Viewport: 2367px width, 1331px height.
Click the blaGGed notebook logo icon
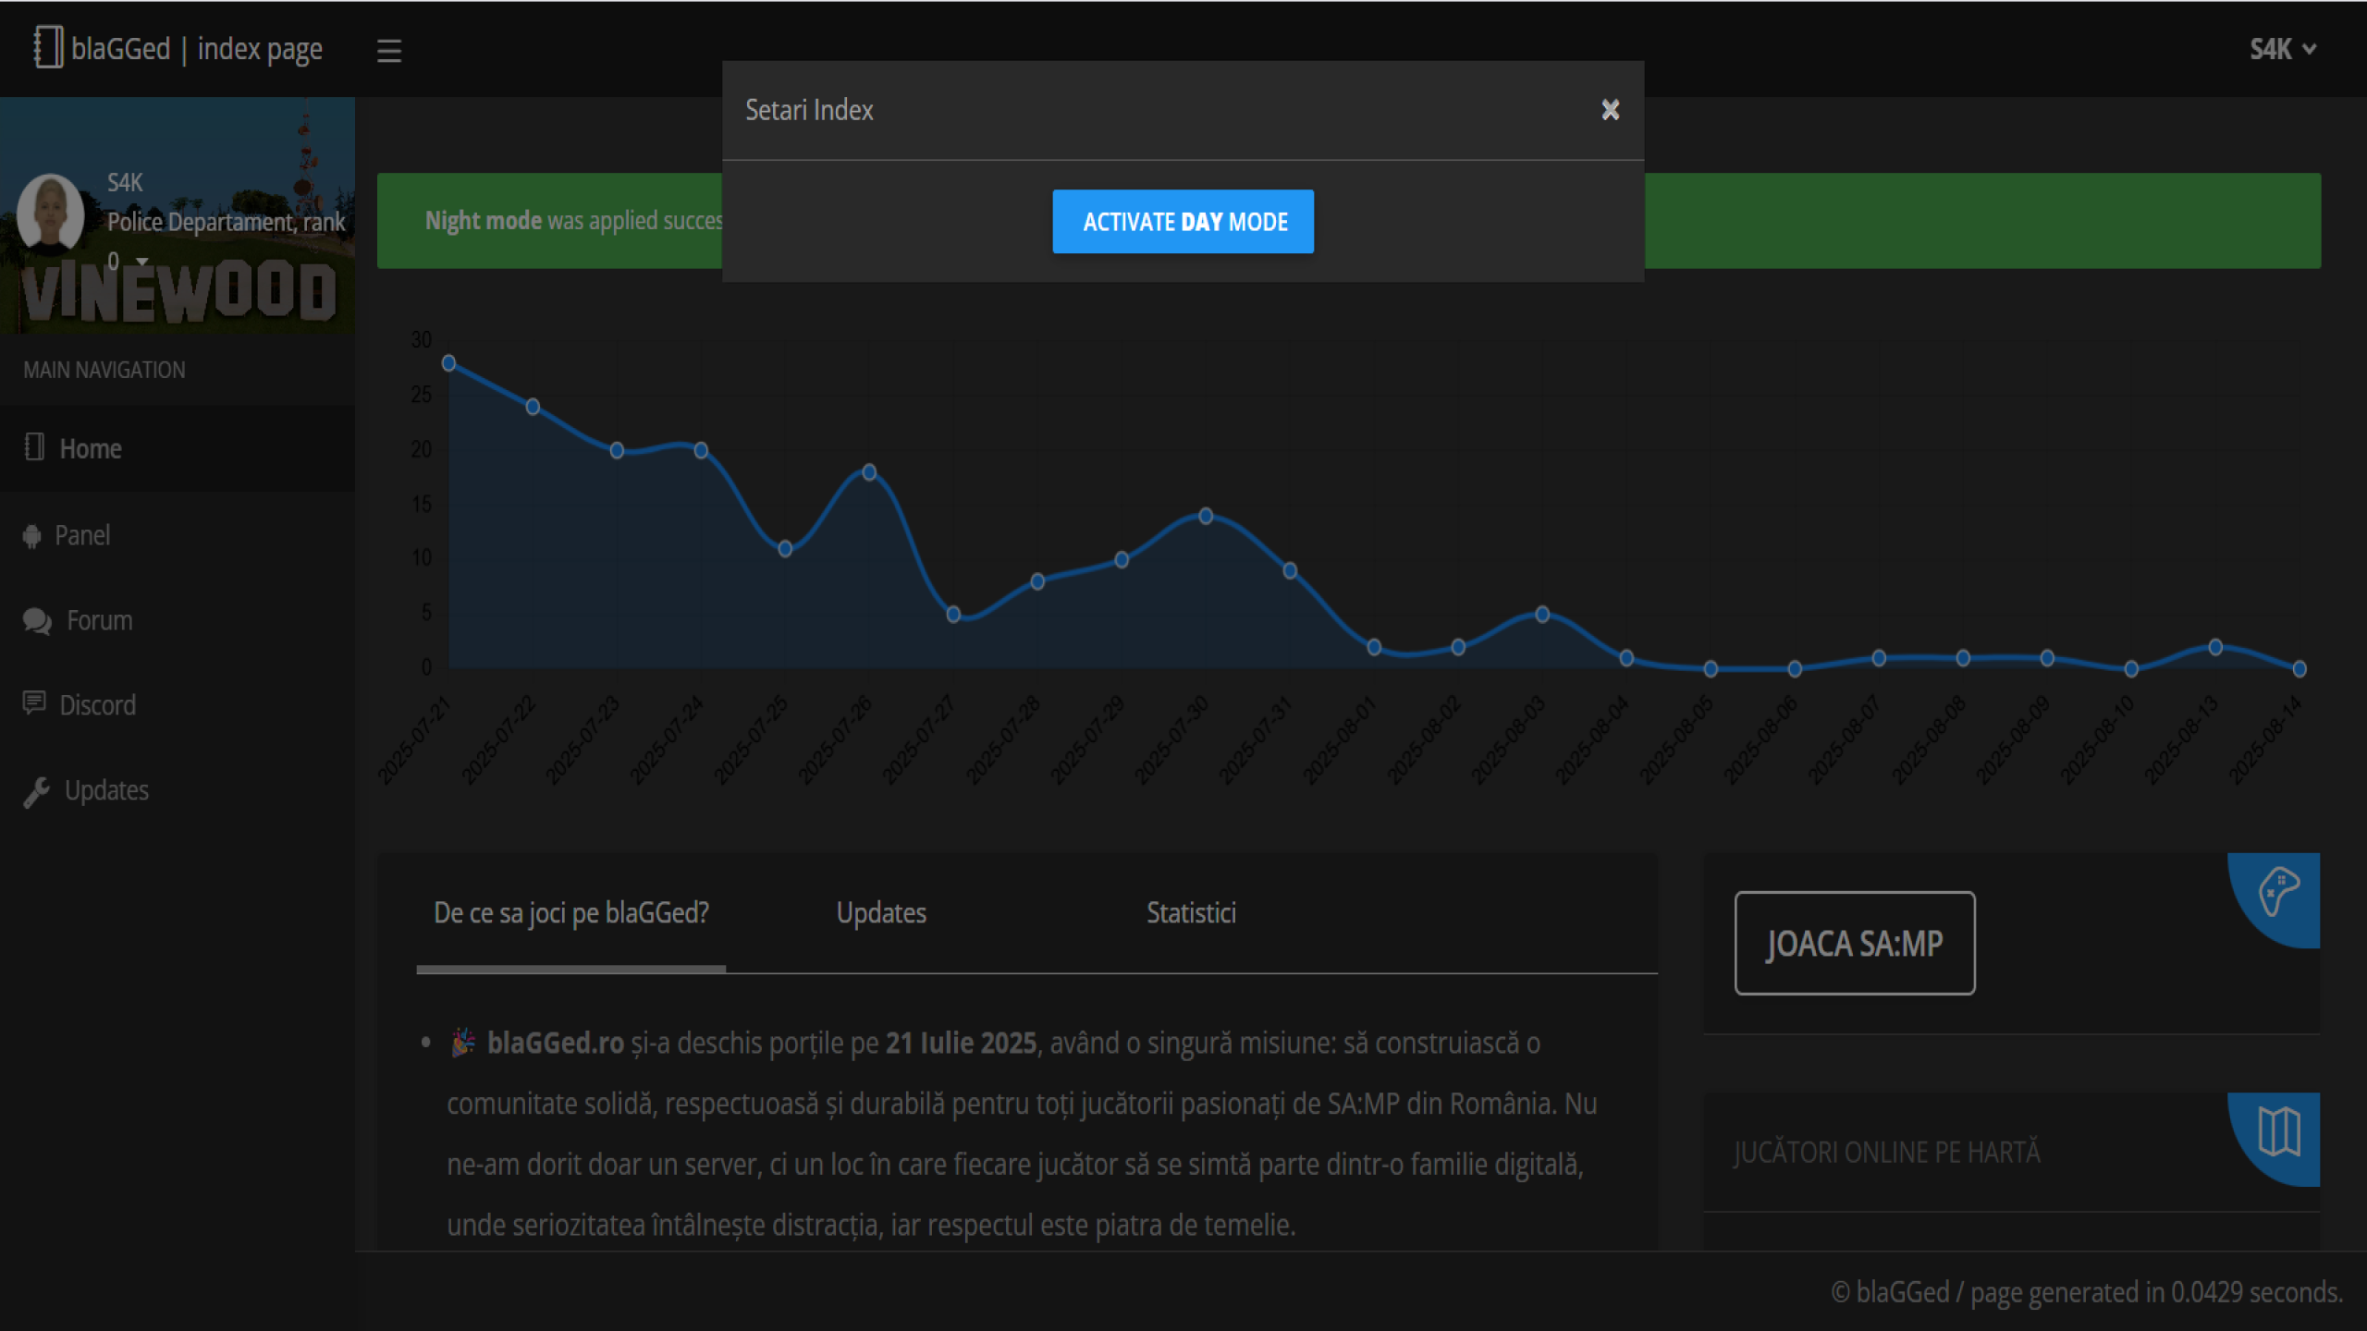click(x=47, y=46)
